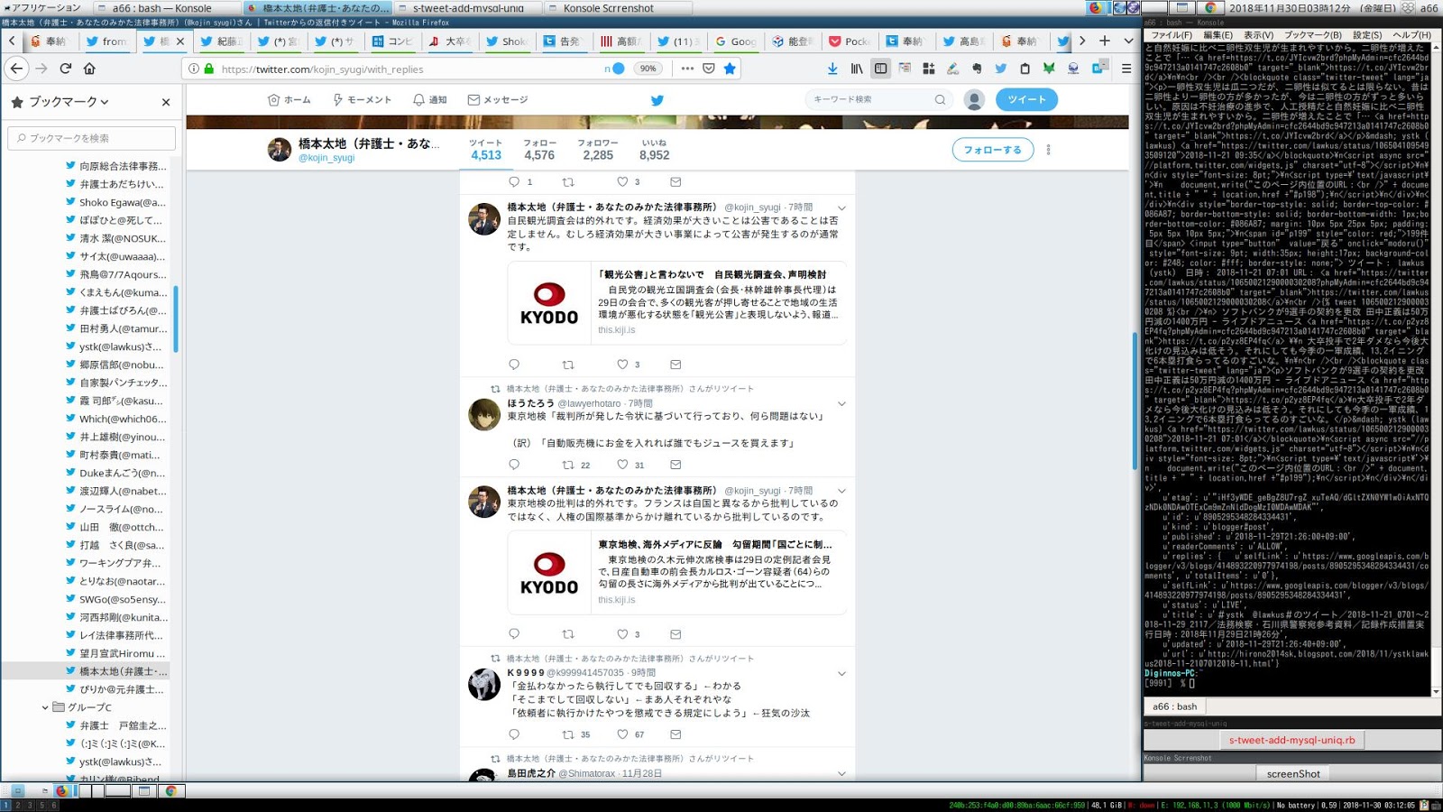This screenshot has height=812, width=1443.
Task: Expand the ブックマーク sidebar header dropdown
Action: [69, 102]
